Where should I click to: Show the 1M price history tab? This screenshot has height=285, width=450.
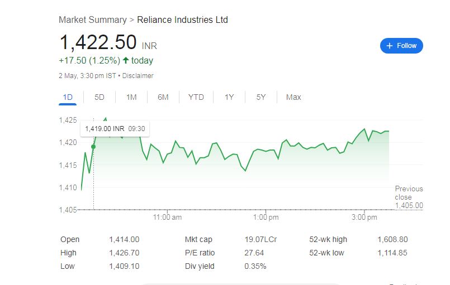[131, 97]
